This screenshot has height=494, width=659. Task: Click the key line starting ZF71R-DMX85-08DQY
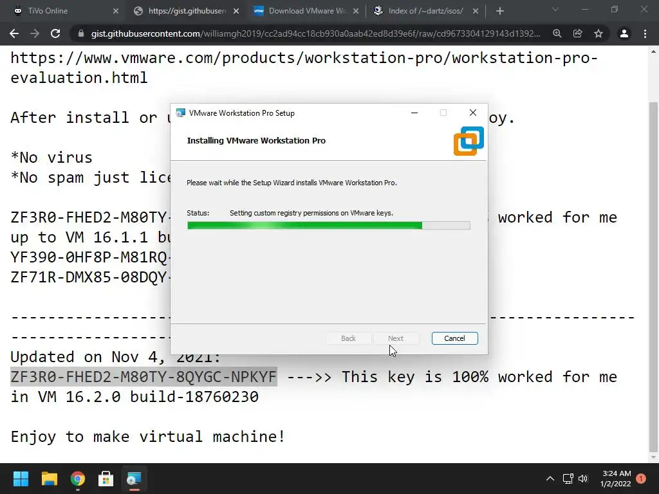89,277
